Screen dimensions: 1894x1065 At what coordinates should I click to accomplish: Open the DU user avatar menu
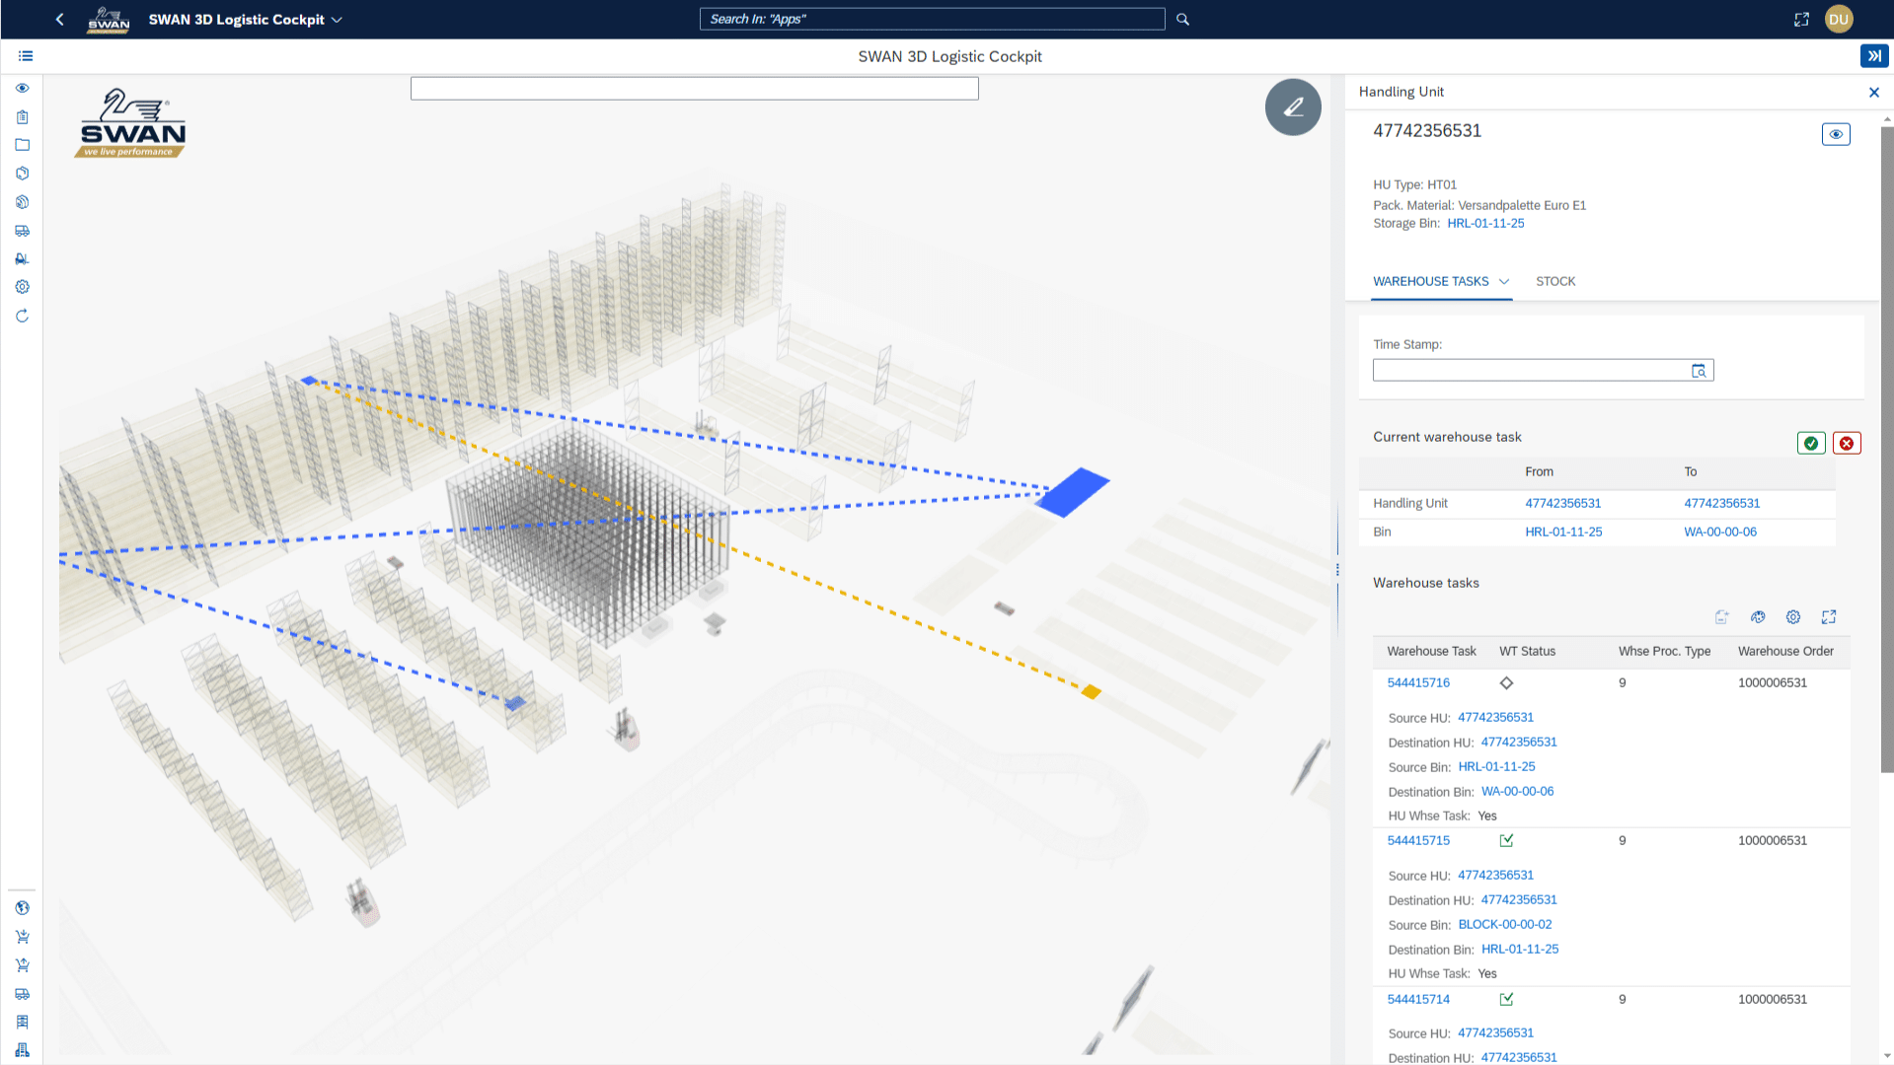pos(1839,19)
